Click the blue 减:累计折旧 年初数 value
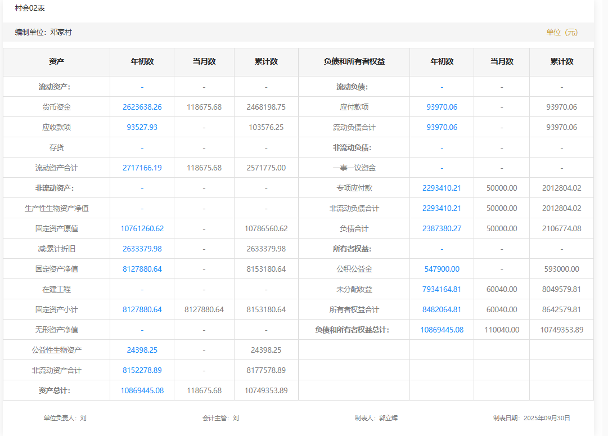This screenshot has height=436, width=608. [142, 249]
